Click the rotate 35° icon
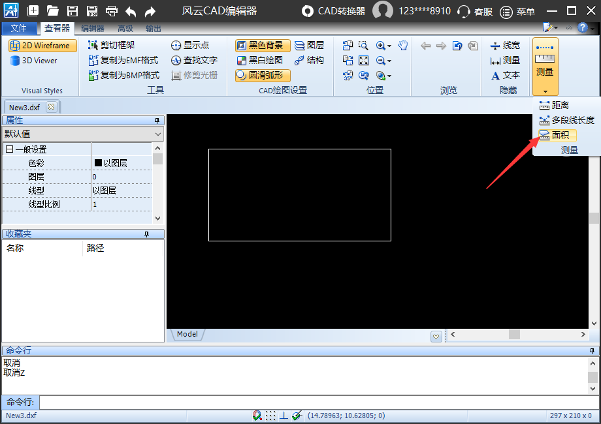 coord(348,76)
